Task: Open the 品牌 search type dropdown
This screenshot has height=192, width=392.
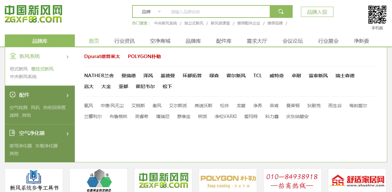Action: [x=152, y=12]
